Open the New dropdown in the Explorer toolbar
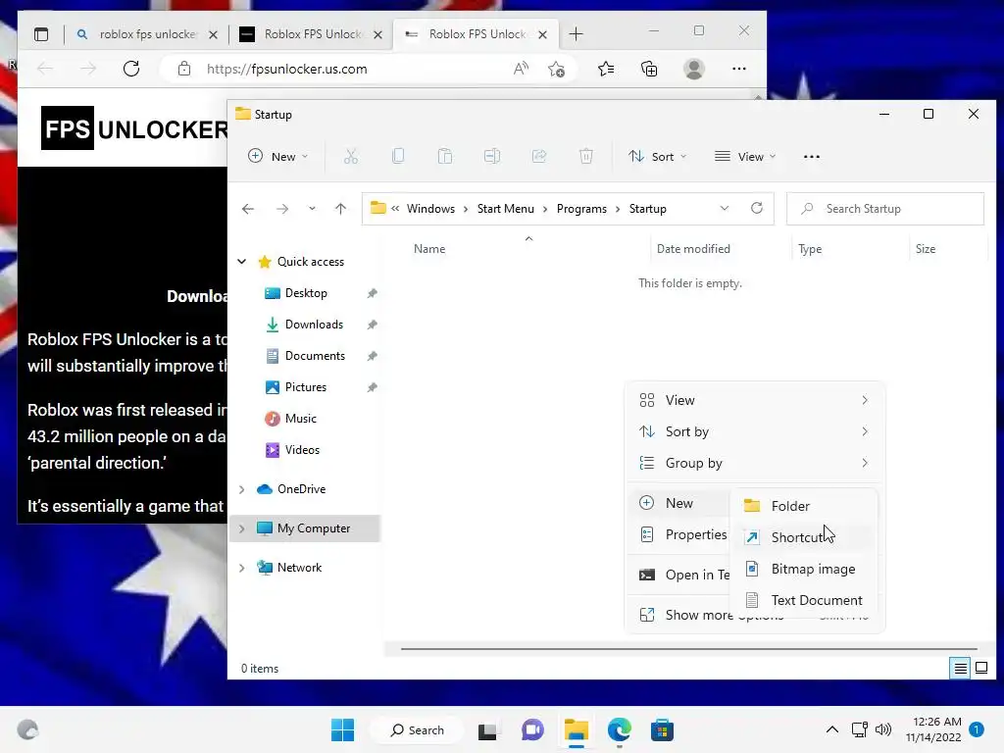1004x753 pixels. (277, 156)
